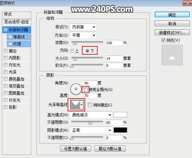The image size is (192, 158).
Task: Enable the 外发光 checkbox
Action: click(x=5, y=100)
